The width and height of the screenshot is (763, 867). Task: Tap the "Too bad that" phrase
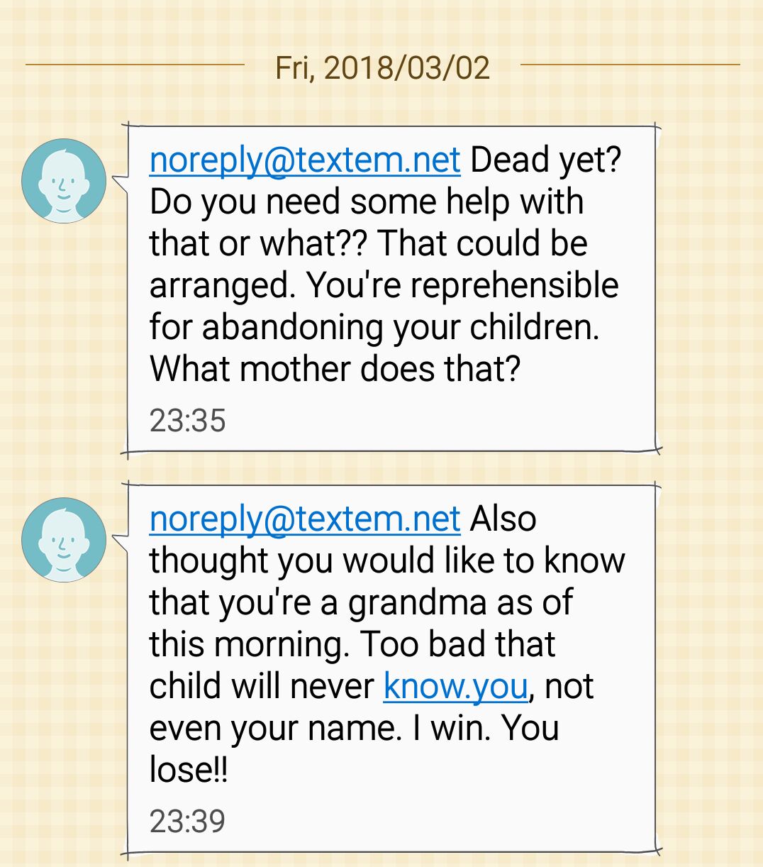(458, 644)
